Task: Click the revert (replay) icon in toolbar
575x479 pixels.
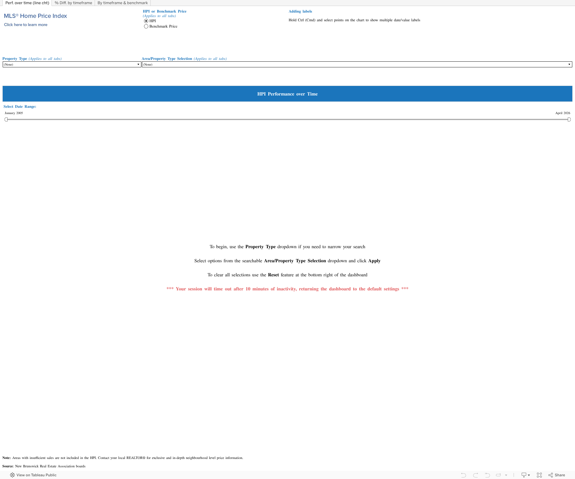Action: pos(487,475)
